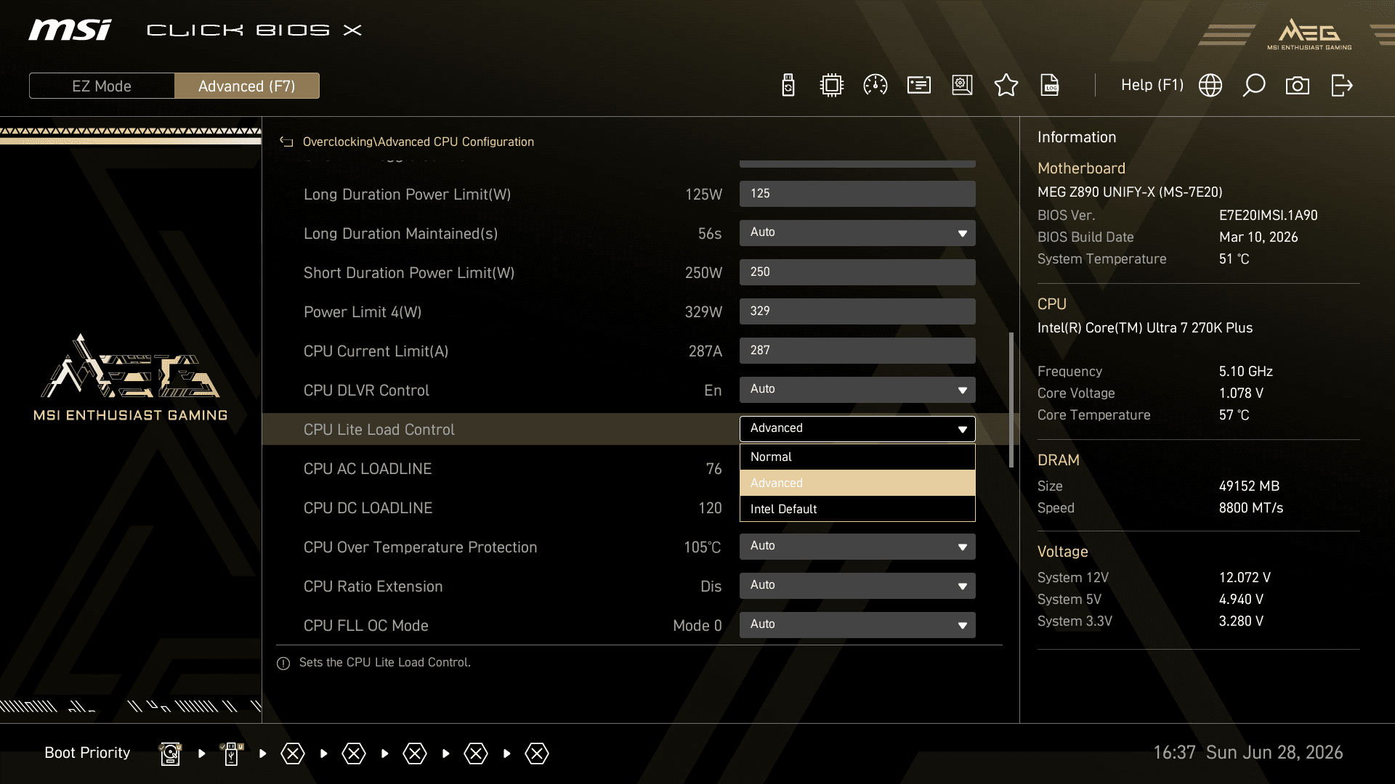1395x784 pixels.
Task: Click the profile card icon in toolbar
Action: point(919,86)
